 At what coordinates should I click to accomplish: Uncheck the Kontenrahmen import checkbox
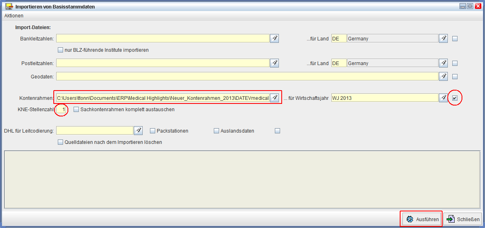pos(455,98)
